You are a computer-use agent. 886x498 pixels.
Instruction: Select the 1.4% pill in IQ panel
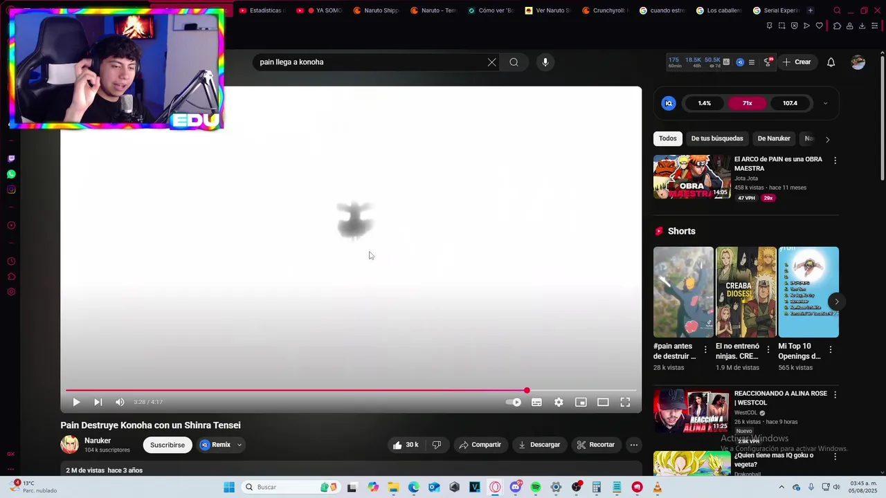[x=704, y=103]
